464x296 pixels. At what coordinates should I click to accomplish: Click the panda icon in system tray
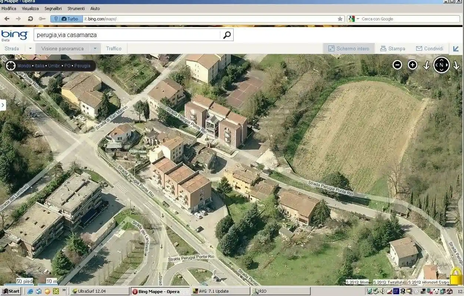(436, 291)
